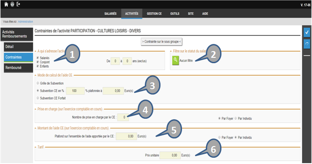Viewport: 312px width, 164px height.
Task: Switch to the Remboursé tab
Action: point(18,68)
